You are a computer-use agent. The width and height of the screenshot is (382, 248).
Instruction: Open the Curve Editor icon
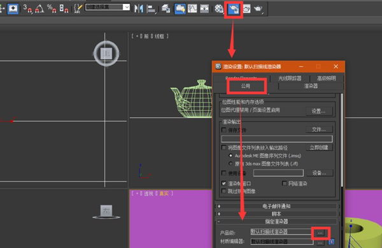click(192, 8)
